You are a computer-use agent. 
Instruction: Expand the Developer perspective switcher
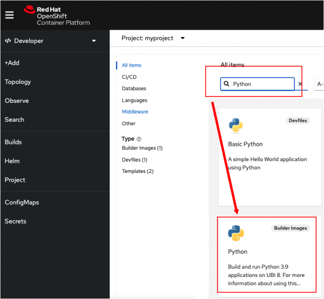pos(51,41)
